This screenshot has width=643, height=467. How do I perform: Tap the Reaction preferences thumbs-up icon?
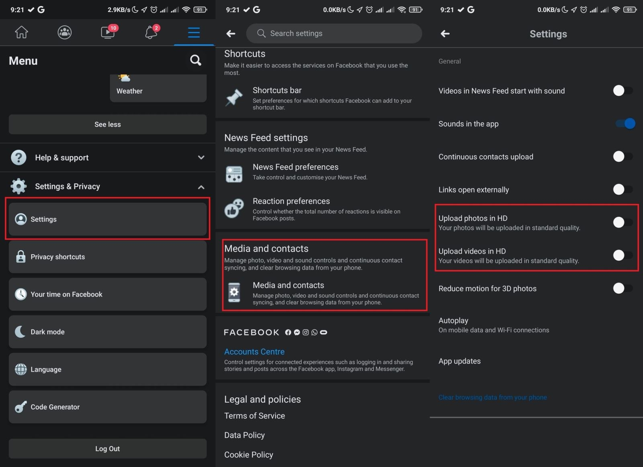tap(234, 208)
